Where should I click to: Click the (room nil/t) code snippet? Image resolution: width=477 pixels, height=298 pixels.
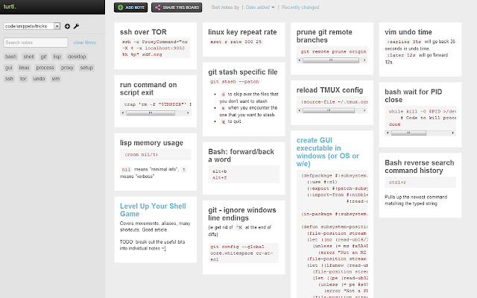(x=156, y=154)
